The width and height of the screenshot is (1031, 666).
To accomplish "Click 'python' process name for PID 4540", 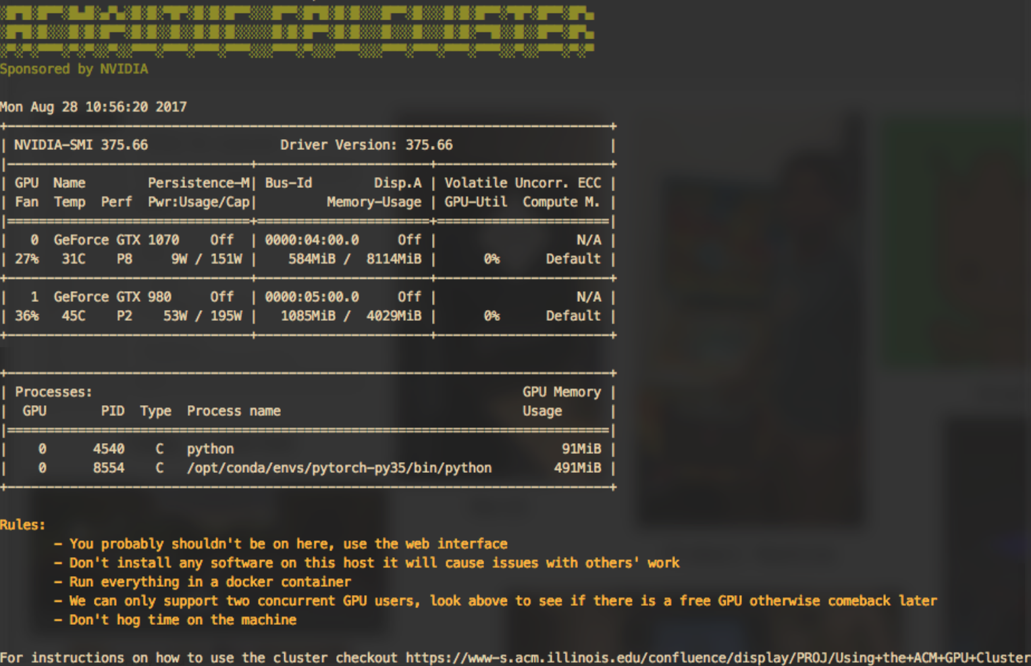I will (211, 449).
